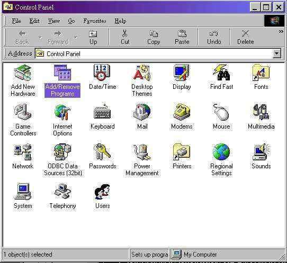Select the Internet Options icon
The image size is (287, 263).
coord(62,112)
